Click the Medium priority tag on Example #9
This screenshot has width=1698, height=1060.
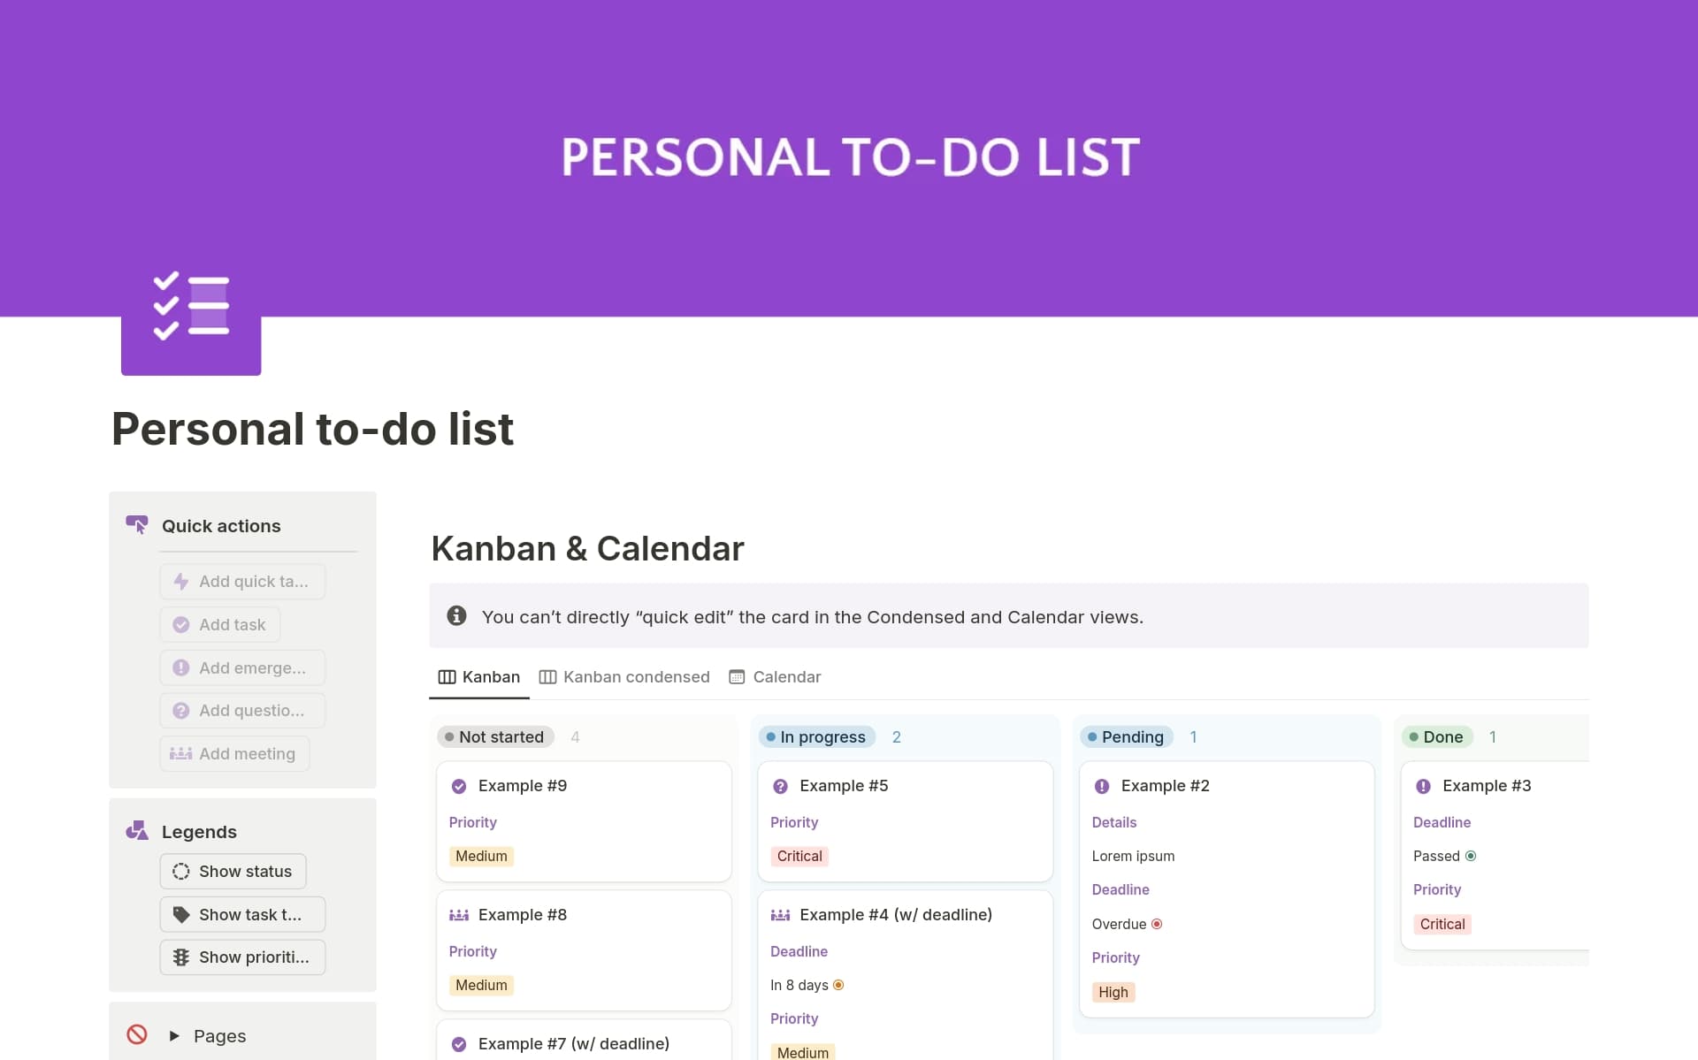click(481, 856)
